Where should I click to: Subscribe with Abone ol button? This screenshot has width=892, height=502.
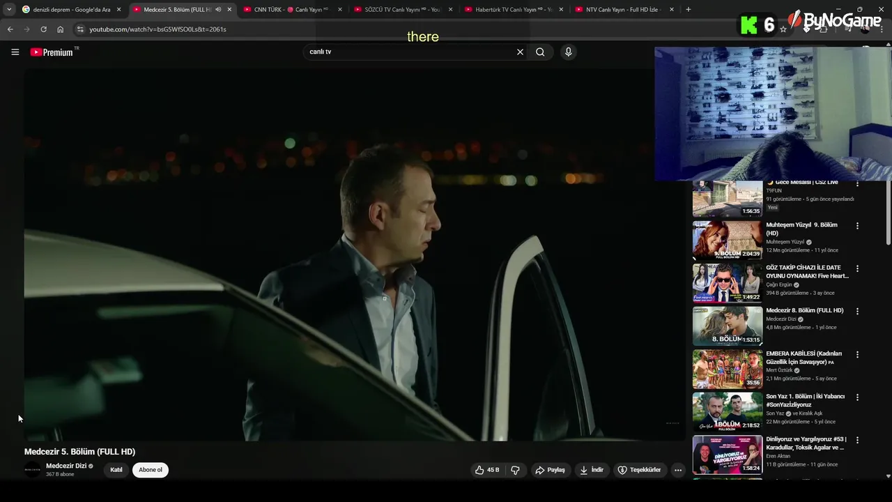151,470
